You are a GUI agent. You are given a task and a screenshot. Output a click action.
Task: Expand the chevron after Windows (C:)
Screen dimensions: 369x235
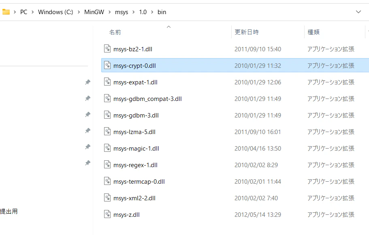click(79, 12)
